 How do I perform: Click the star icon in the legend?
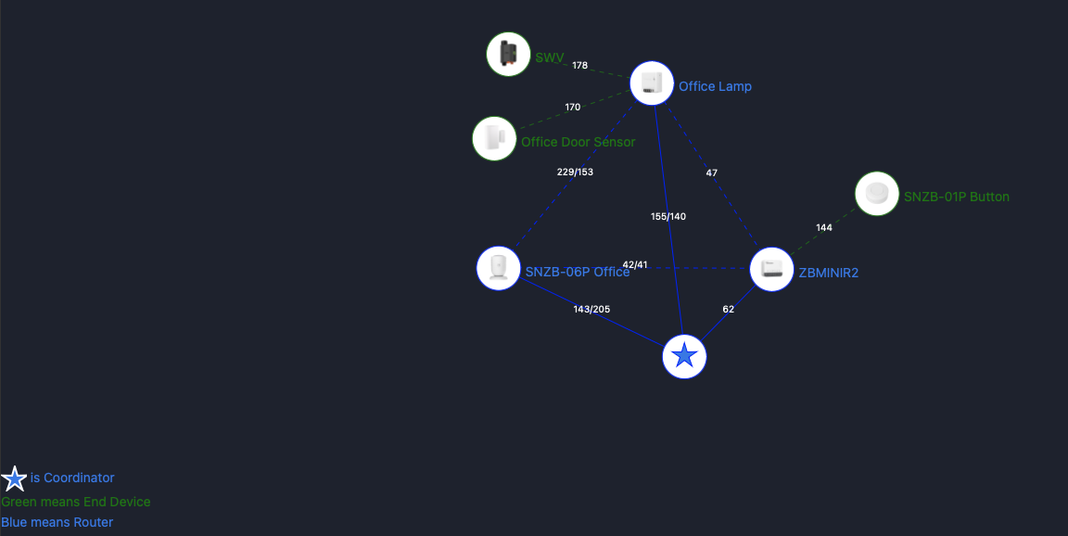coord(14,479)
